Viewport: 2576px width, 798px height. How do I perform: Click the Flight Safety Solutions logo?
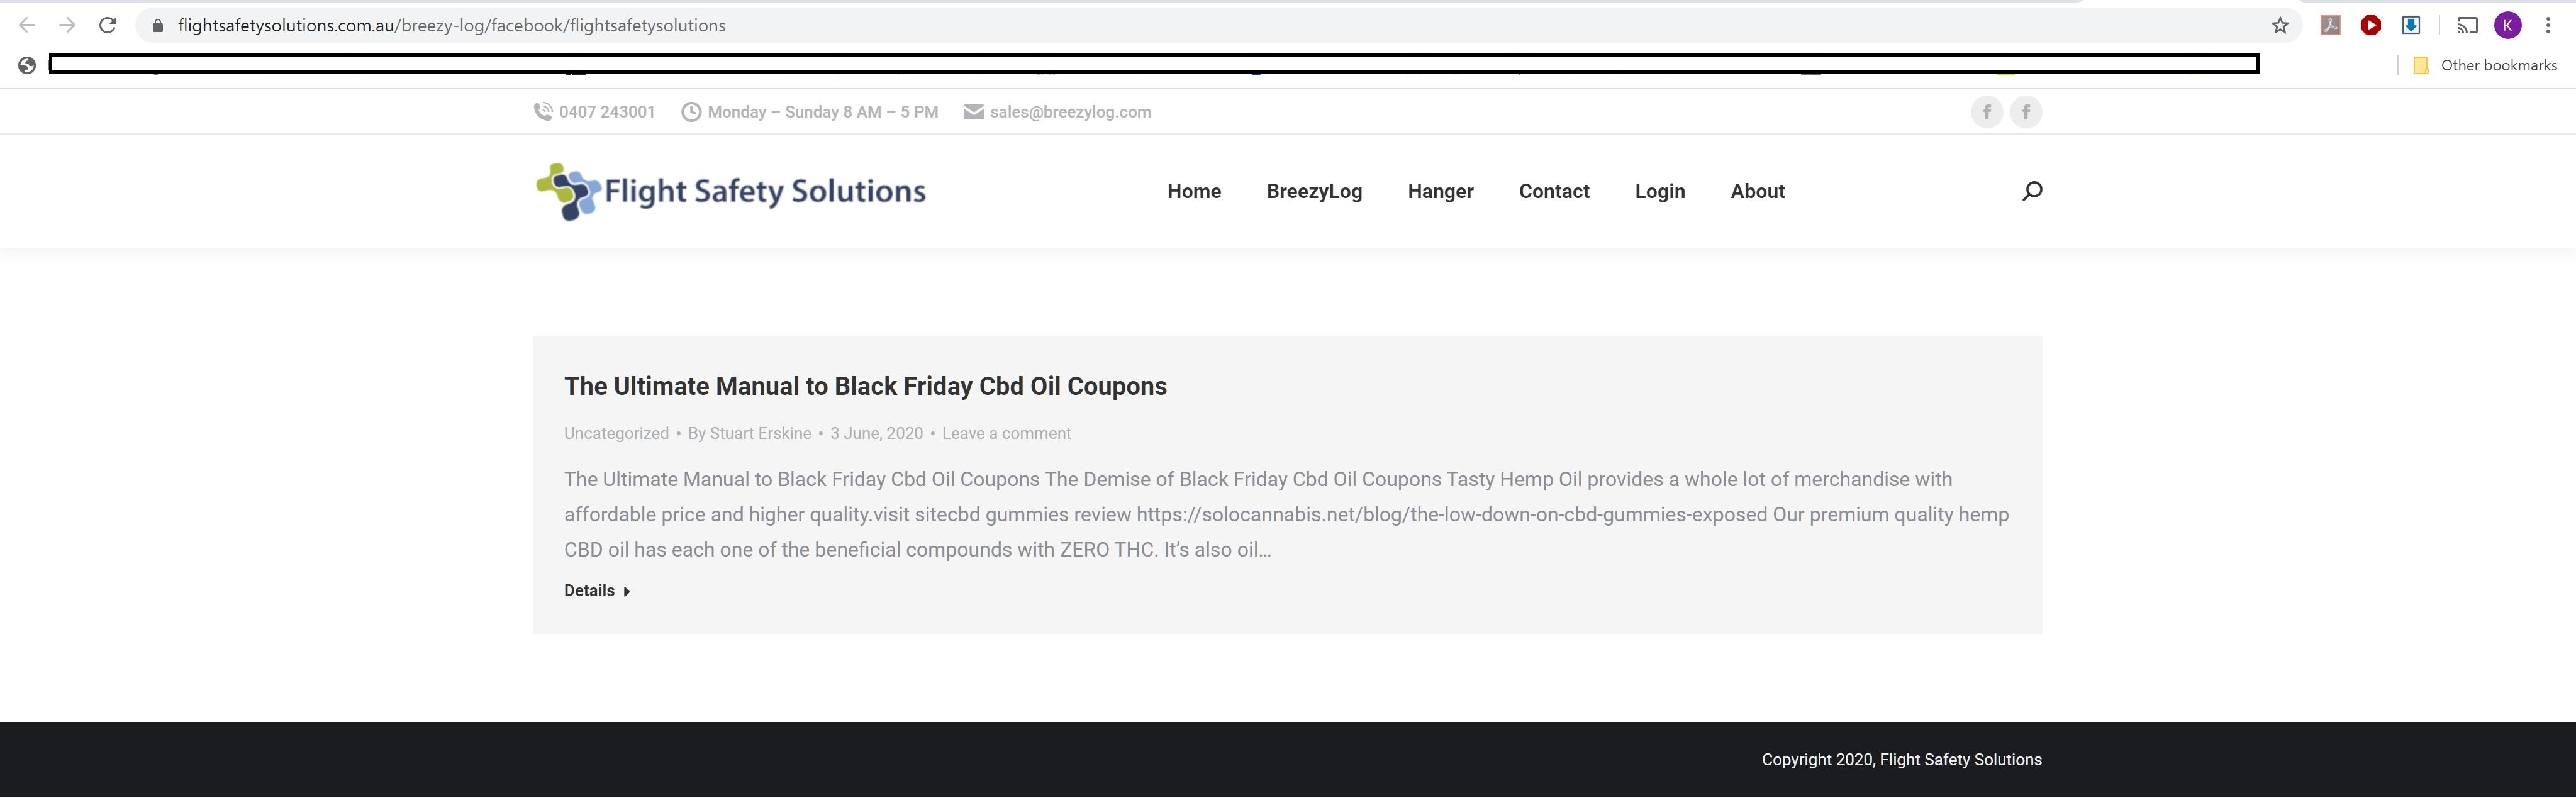coord(731,191)
